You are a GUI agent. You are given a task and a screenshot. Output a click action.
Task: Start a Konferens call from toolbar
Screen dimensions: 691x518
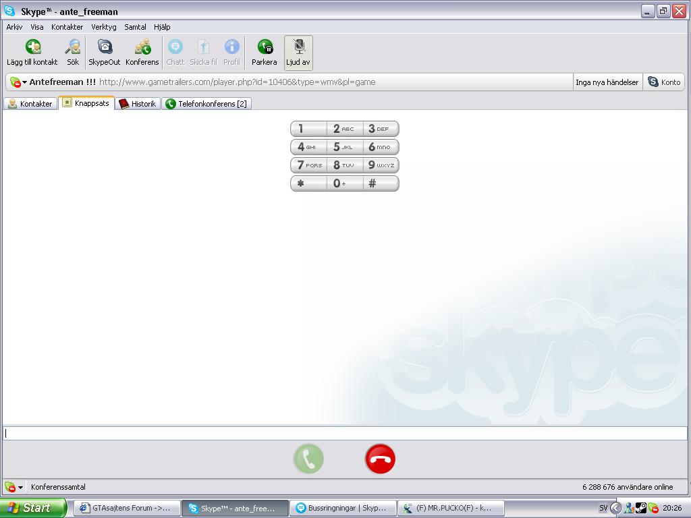142,53
